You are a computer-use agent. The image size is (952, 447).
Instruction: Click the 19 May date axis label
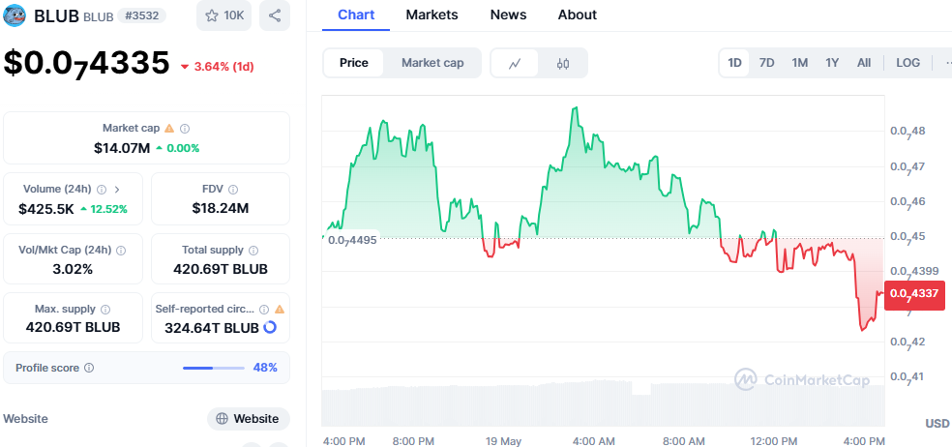coord(503,441)
